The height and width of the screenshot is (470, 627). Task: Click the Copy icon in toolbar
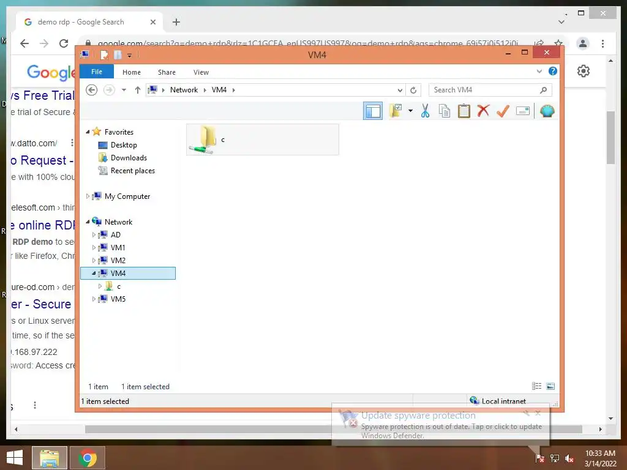pyautogui.click(x=445, y=111)
